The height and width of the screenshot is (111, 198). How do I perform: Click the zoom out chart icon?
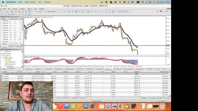(x=73, y=11)
